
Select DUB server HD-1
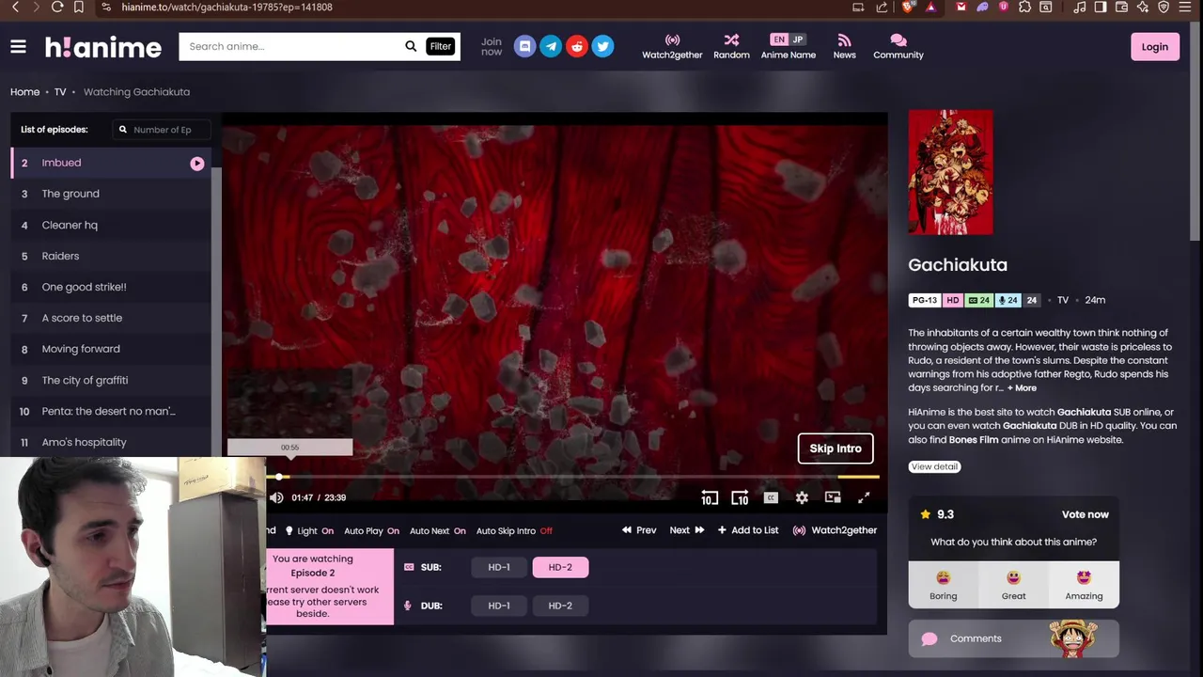(499, 606)
